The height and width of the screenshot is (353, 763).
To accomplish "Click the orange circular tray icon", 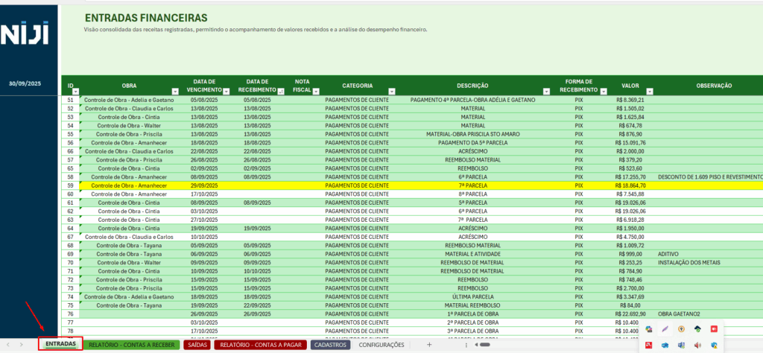I will pyautogui.click(x=682, y=328).
